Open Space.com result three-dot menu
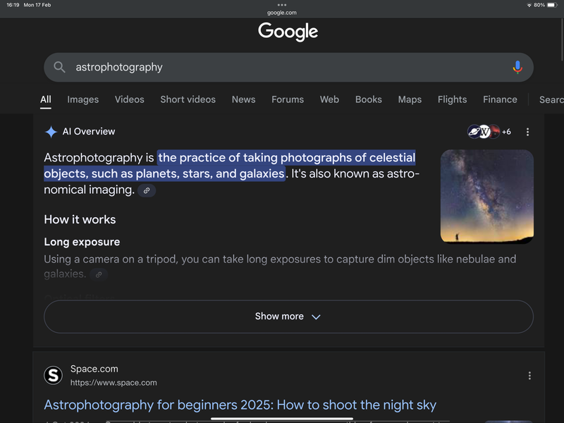The width and height of the screenshot is (564, 423). (529, 376)
